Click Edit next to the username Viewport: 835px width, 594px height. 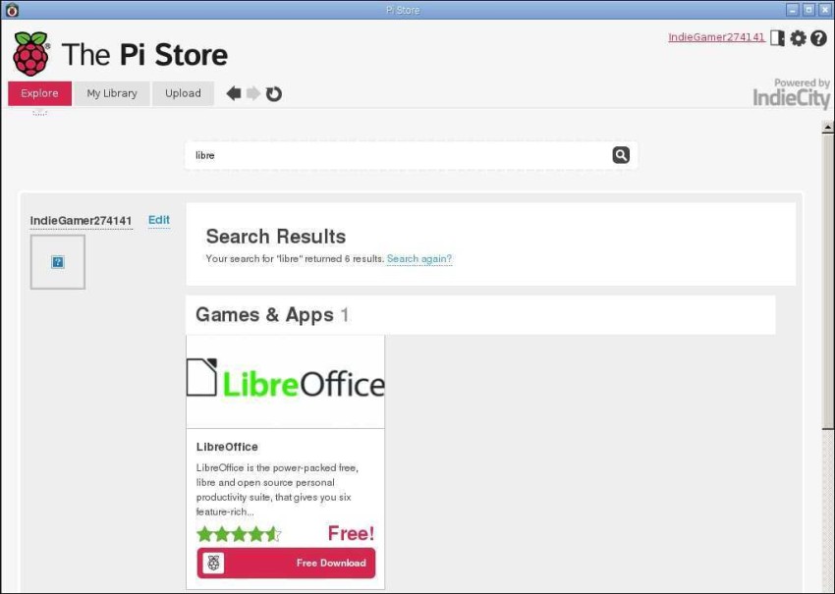[x=159, y=220]
